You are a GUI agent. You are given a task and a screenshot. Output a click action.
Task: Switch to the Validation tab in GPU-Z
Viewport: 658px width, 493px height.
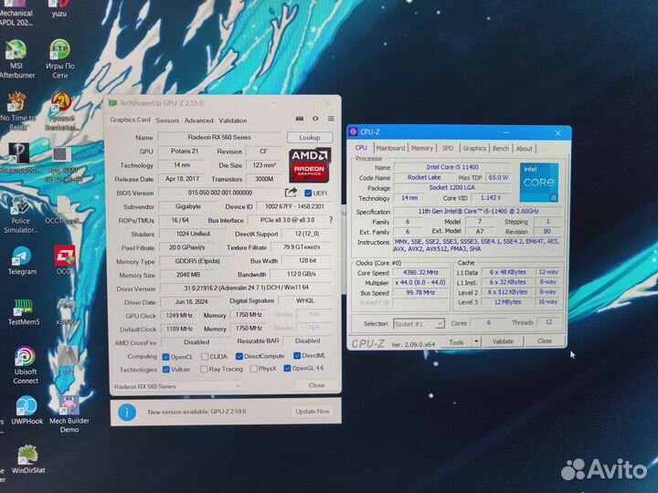[232, 121]
